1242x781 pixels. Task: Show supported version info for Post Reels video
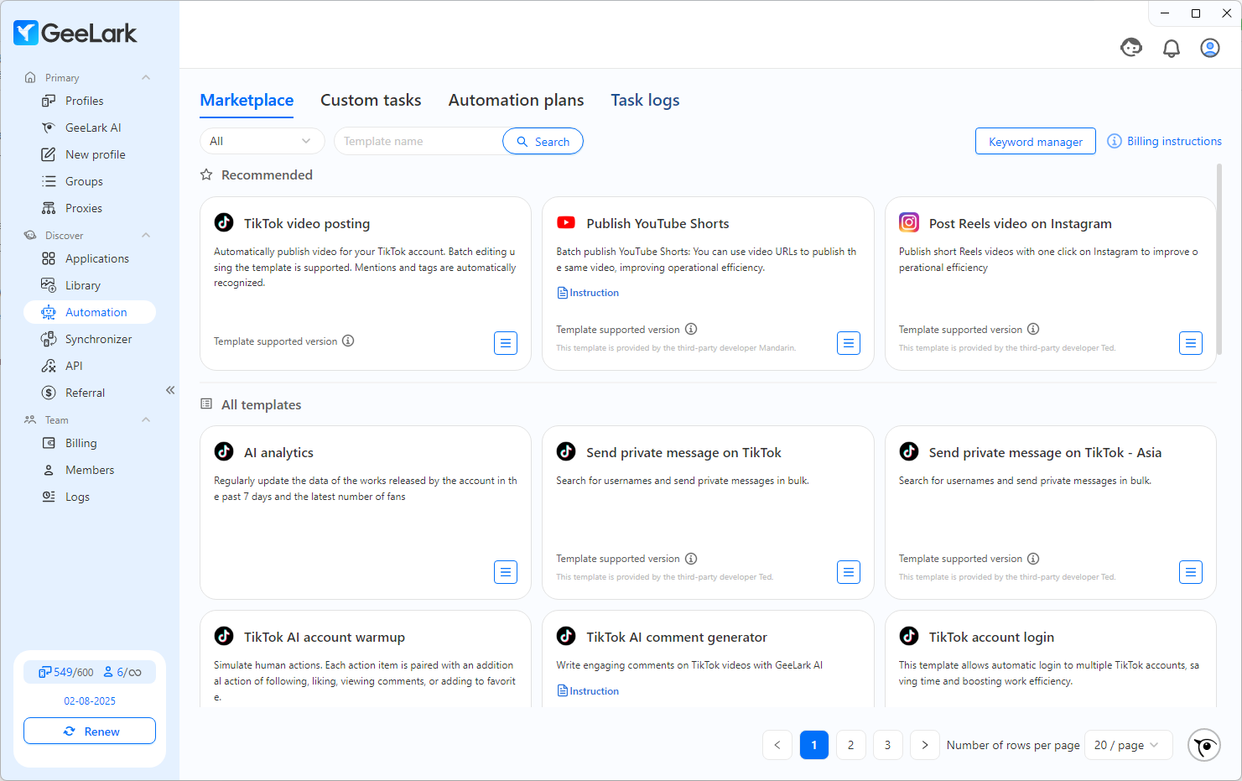tap(1033, 329)
